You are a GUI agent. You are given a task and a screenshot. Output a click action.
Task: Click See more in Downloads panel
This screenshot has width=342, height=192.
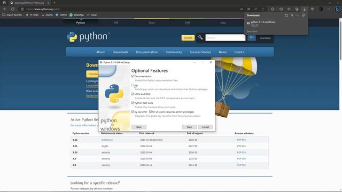click(252, 31)
